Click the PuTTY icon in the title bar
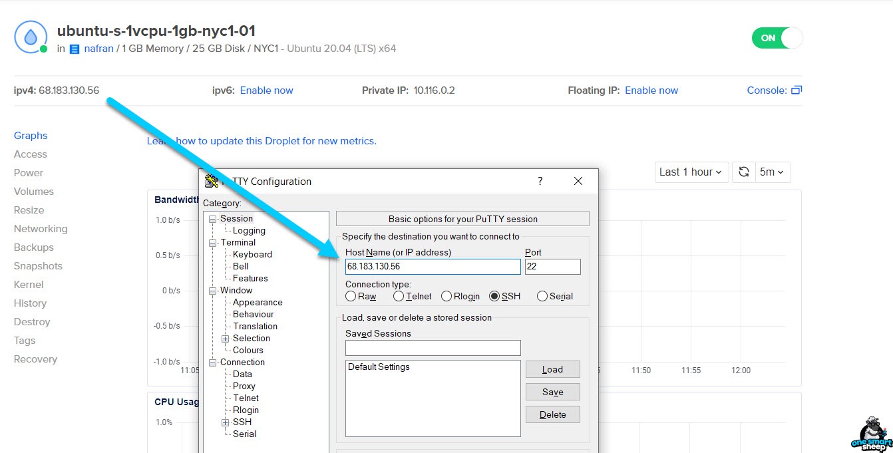 (x=212, y=181)
